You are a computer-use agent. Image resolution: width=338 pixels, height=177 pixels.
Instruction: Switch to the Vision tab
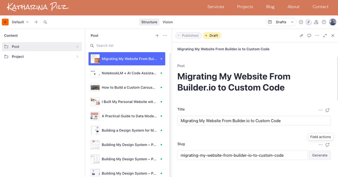(168, 22)
